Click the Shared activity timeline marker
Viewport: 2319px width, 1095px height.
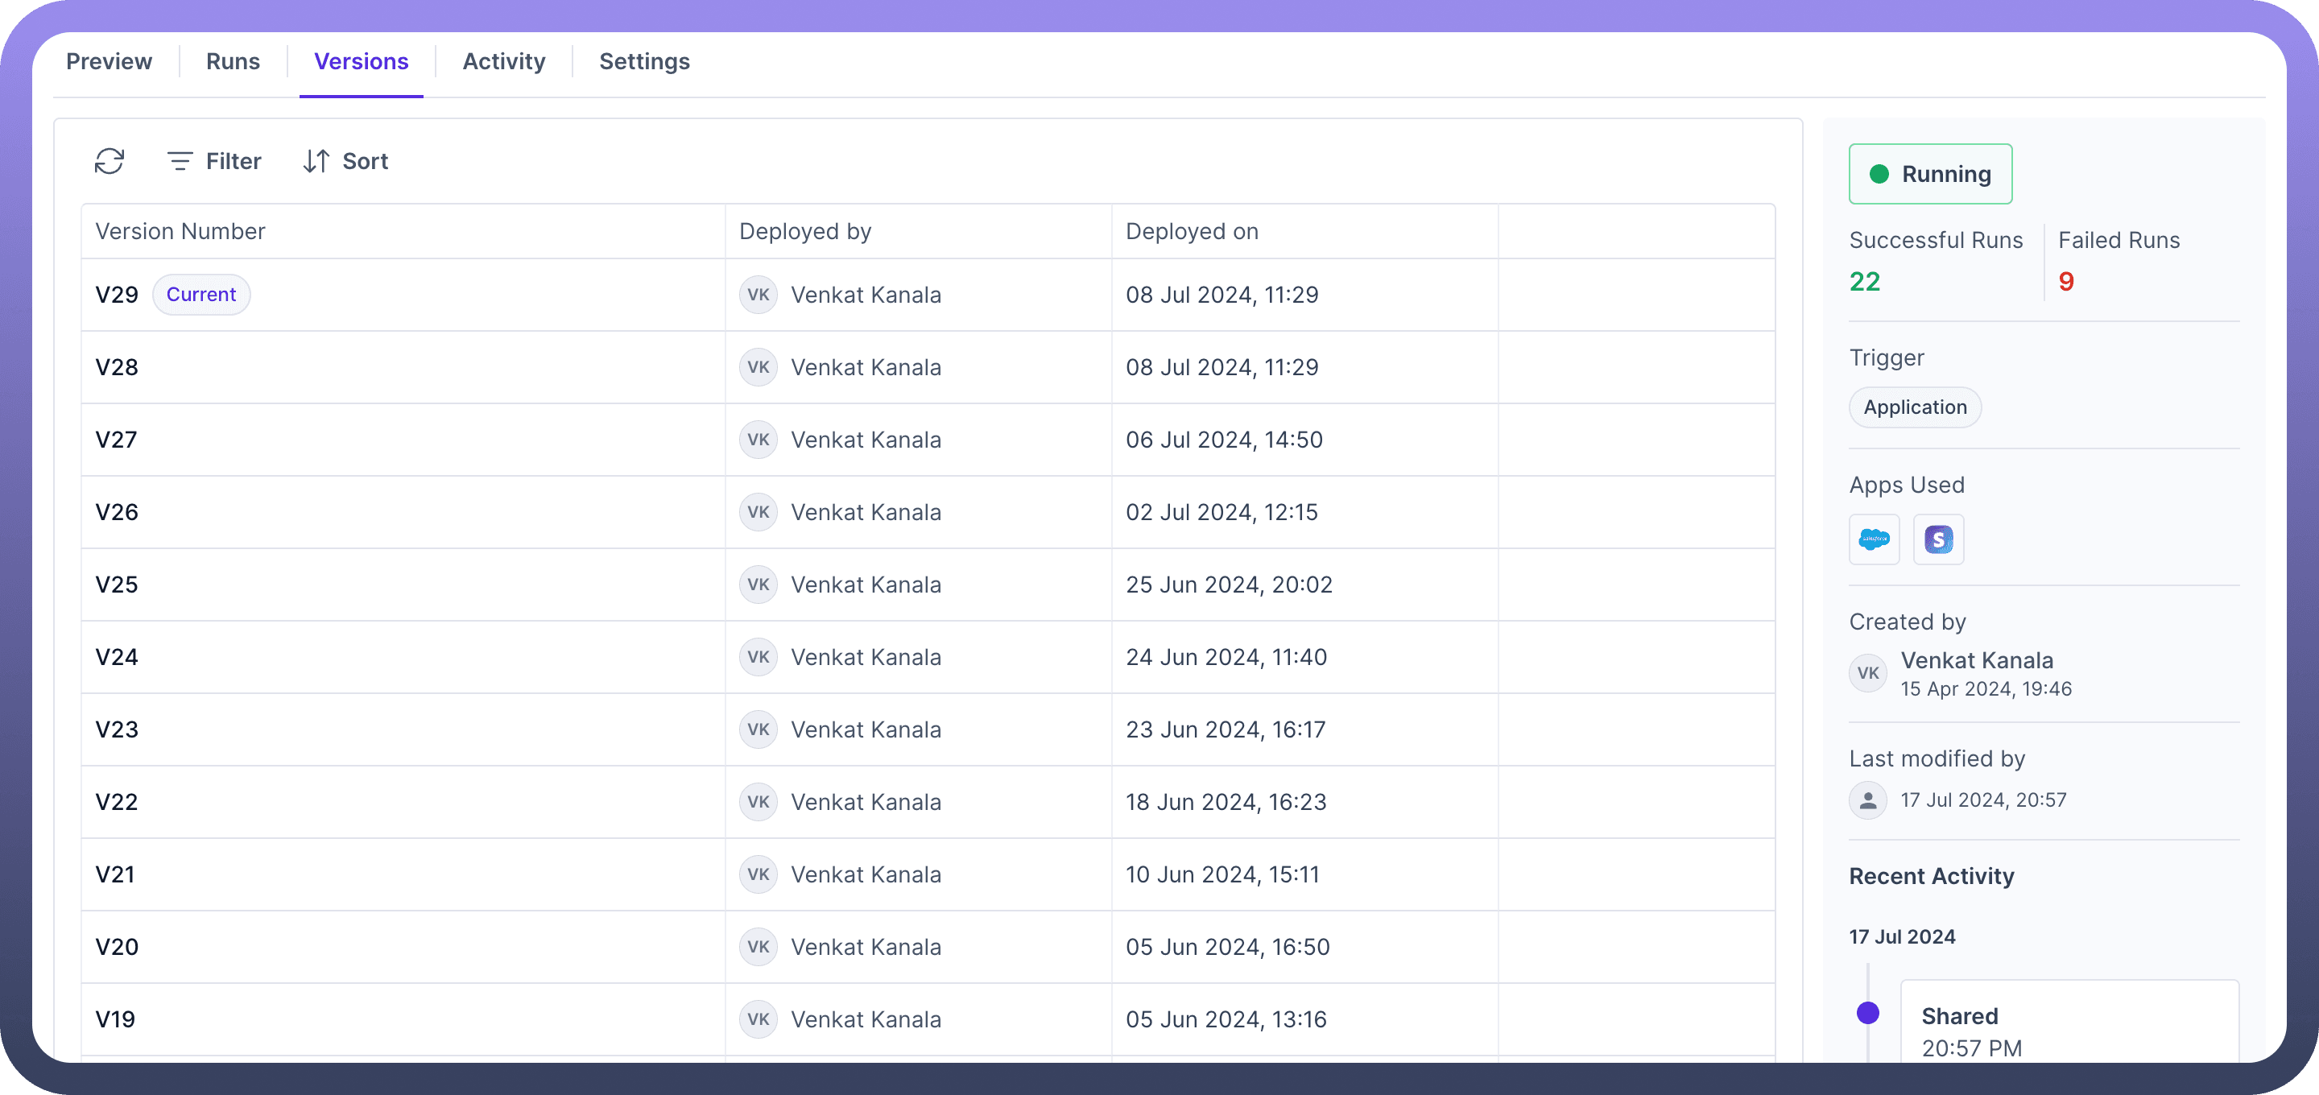(1868, 1013)
